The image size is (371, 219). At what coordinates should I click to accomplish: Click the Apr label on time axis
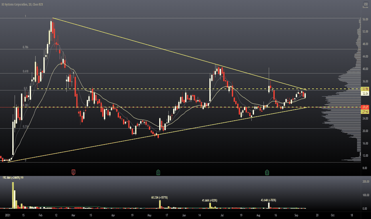click(x=113, y=215)
